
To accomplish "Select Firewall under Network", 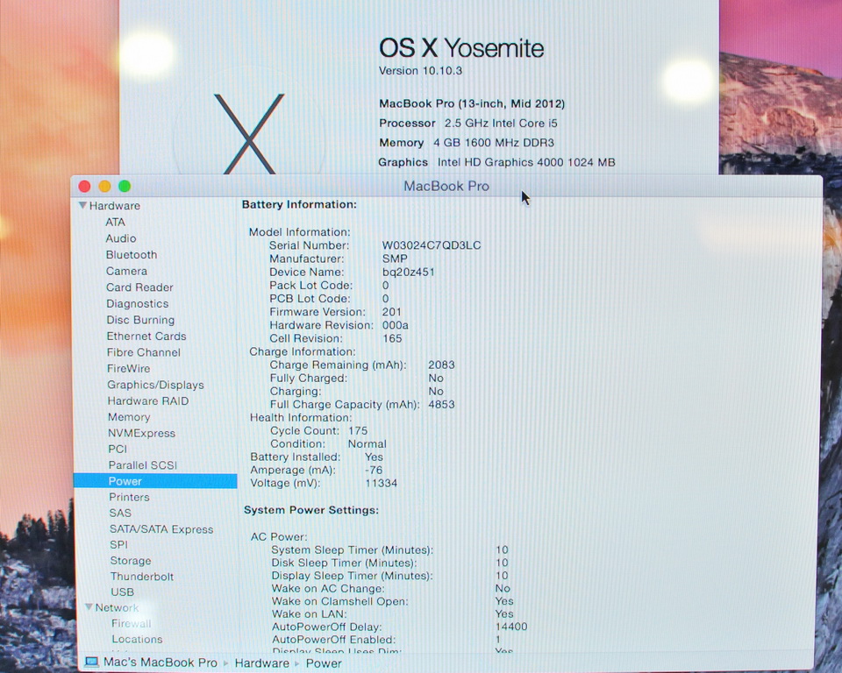I will pos(132,624).
